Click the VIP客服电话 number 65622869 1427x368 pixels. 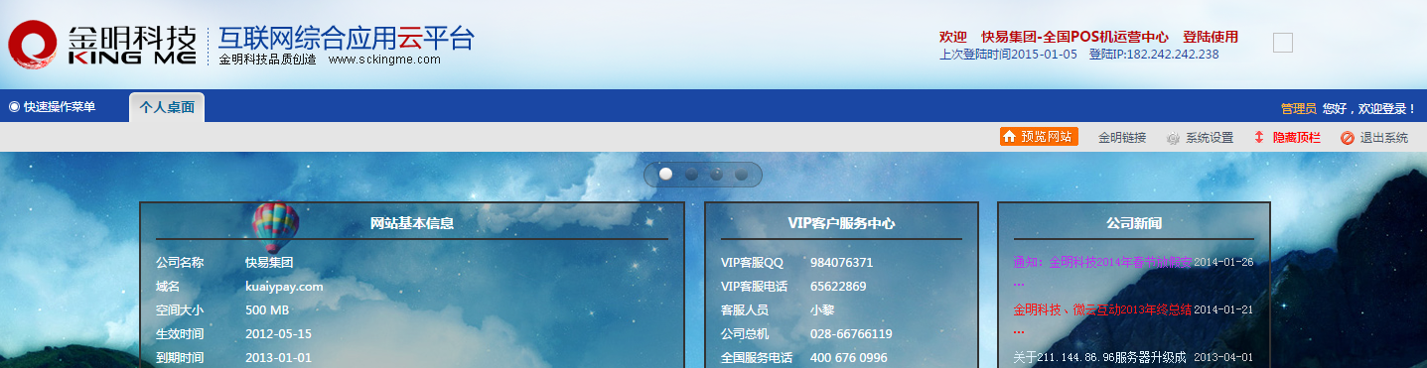(838, 287)
